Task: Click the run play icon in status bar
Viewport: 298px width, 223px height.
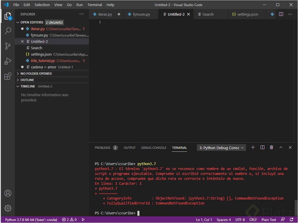Action: click(x=83, y=220)
